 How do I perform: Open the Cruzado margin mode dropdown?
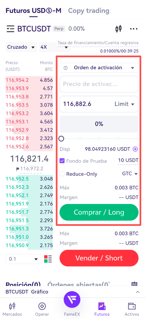pos(21,47)
